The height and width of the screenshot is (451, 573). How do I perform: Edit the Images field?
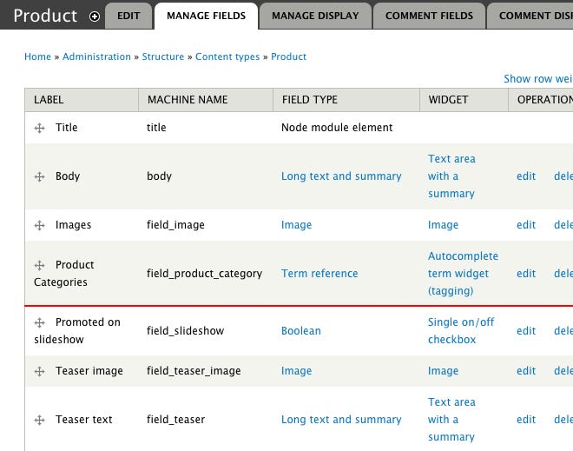pyautogui.click(x=526, y=224)
